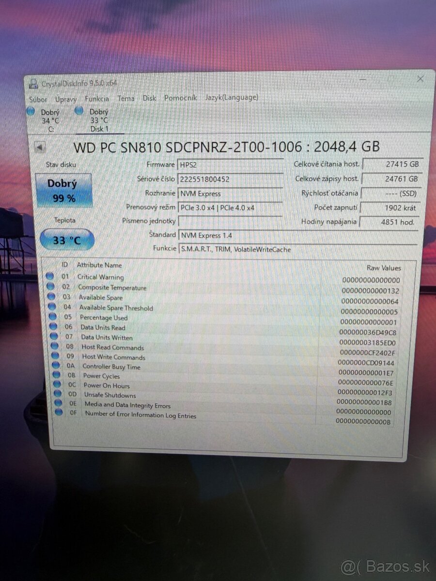Click the 33 °C temperature button
The height and width of the screenshot is (581, 436).
(66, 240)
